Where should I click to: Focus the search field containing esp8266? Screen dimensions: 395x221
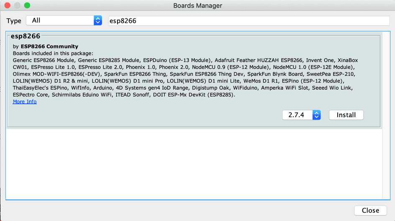click(249, 21)
